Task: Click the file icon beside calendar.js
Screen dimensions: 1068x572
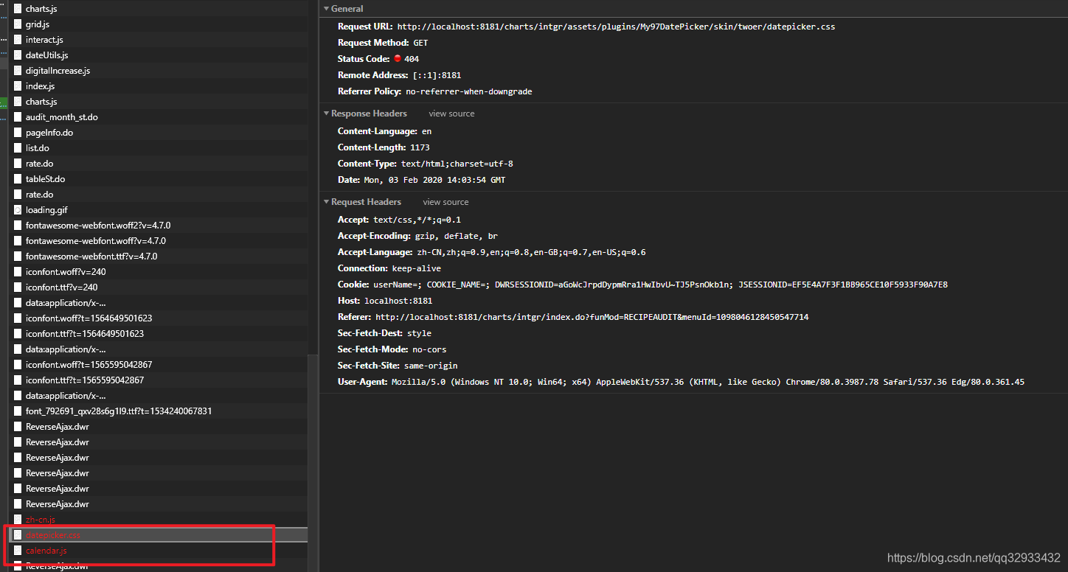Action: [x=18, y=551]
